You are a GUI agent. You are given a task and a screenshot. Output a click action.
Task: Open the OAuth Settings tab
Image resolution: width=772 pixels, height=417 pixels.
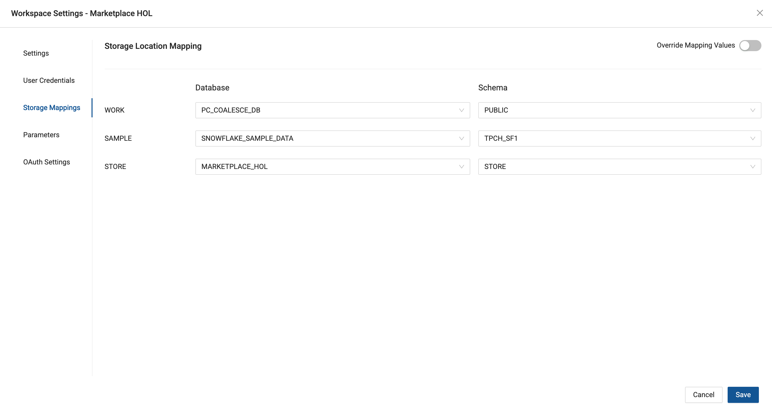pyautogui.click(x=46, y=162)
